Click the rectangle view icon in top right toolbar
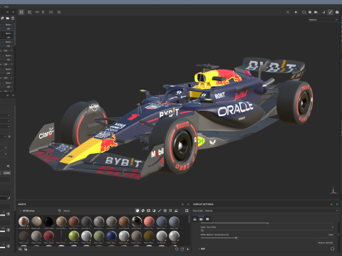The image size is (342, 256). pos(304,12)
